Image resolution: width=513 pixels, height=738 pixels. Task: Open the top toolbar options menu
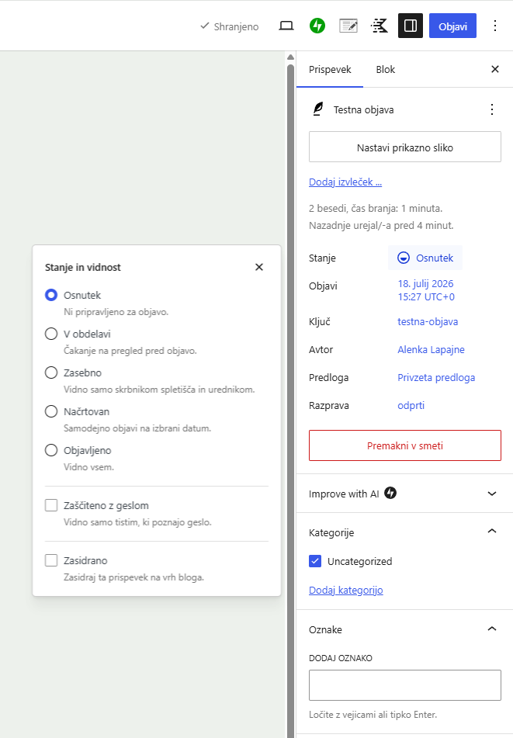(x=494, y=26)
